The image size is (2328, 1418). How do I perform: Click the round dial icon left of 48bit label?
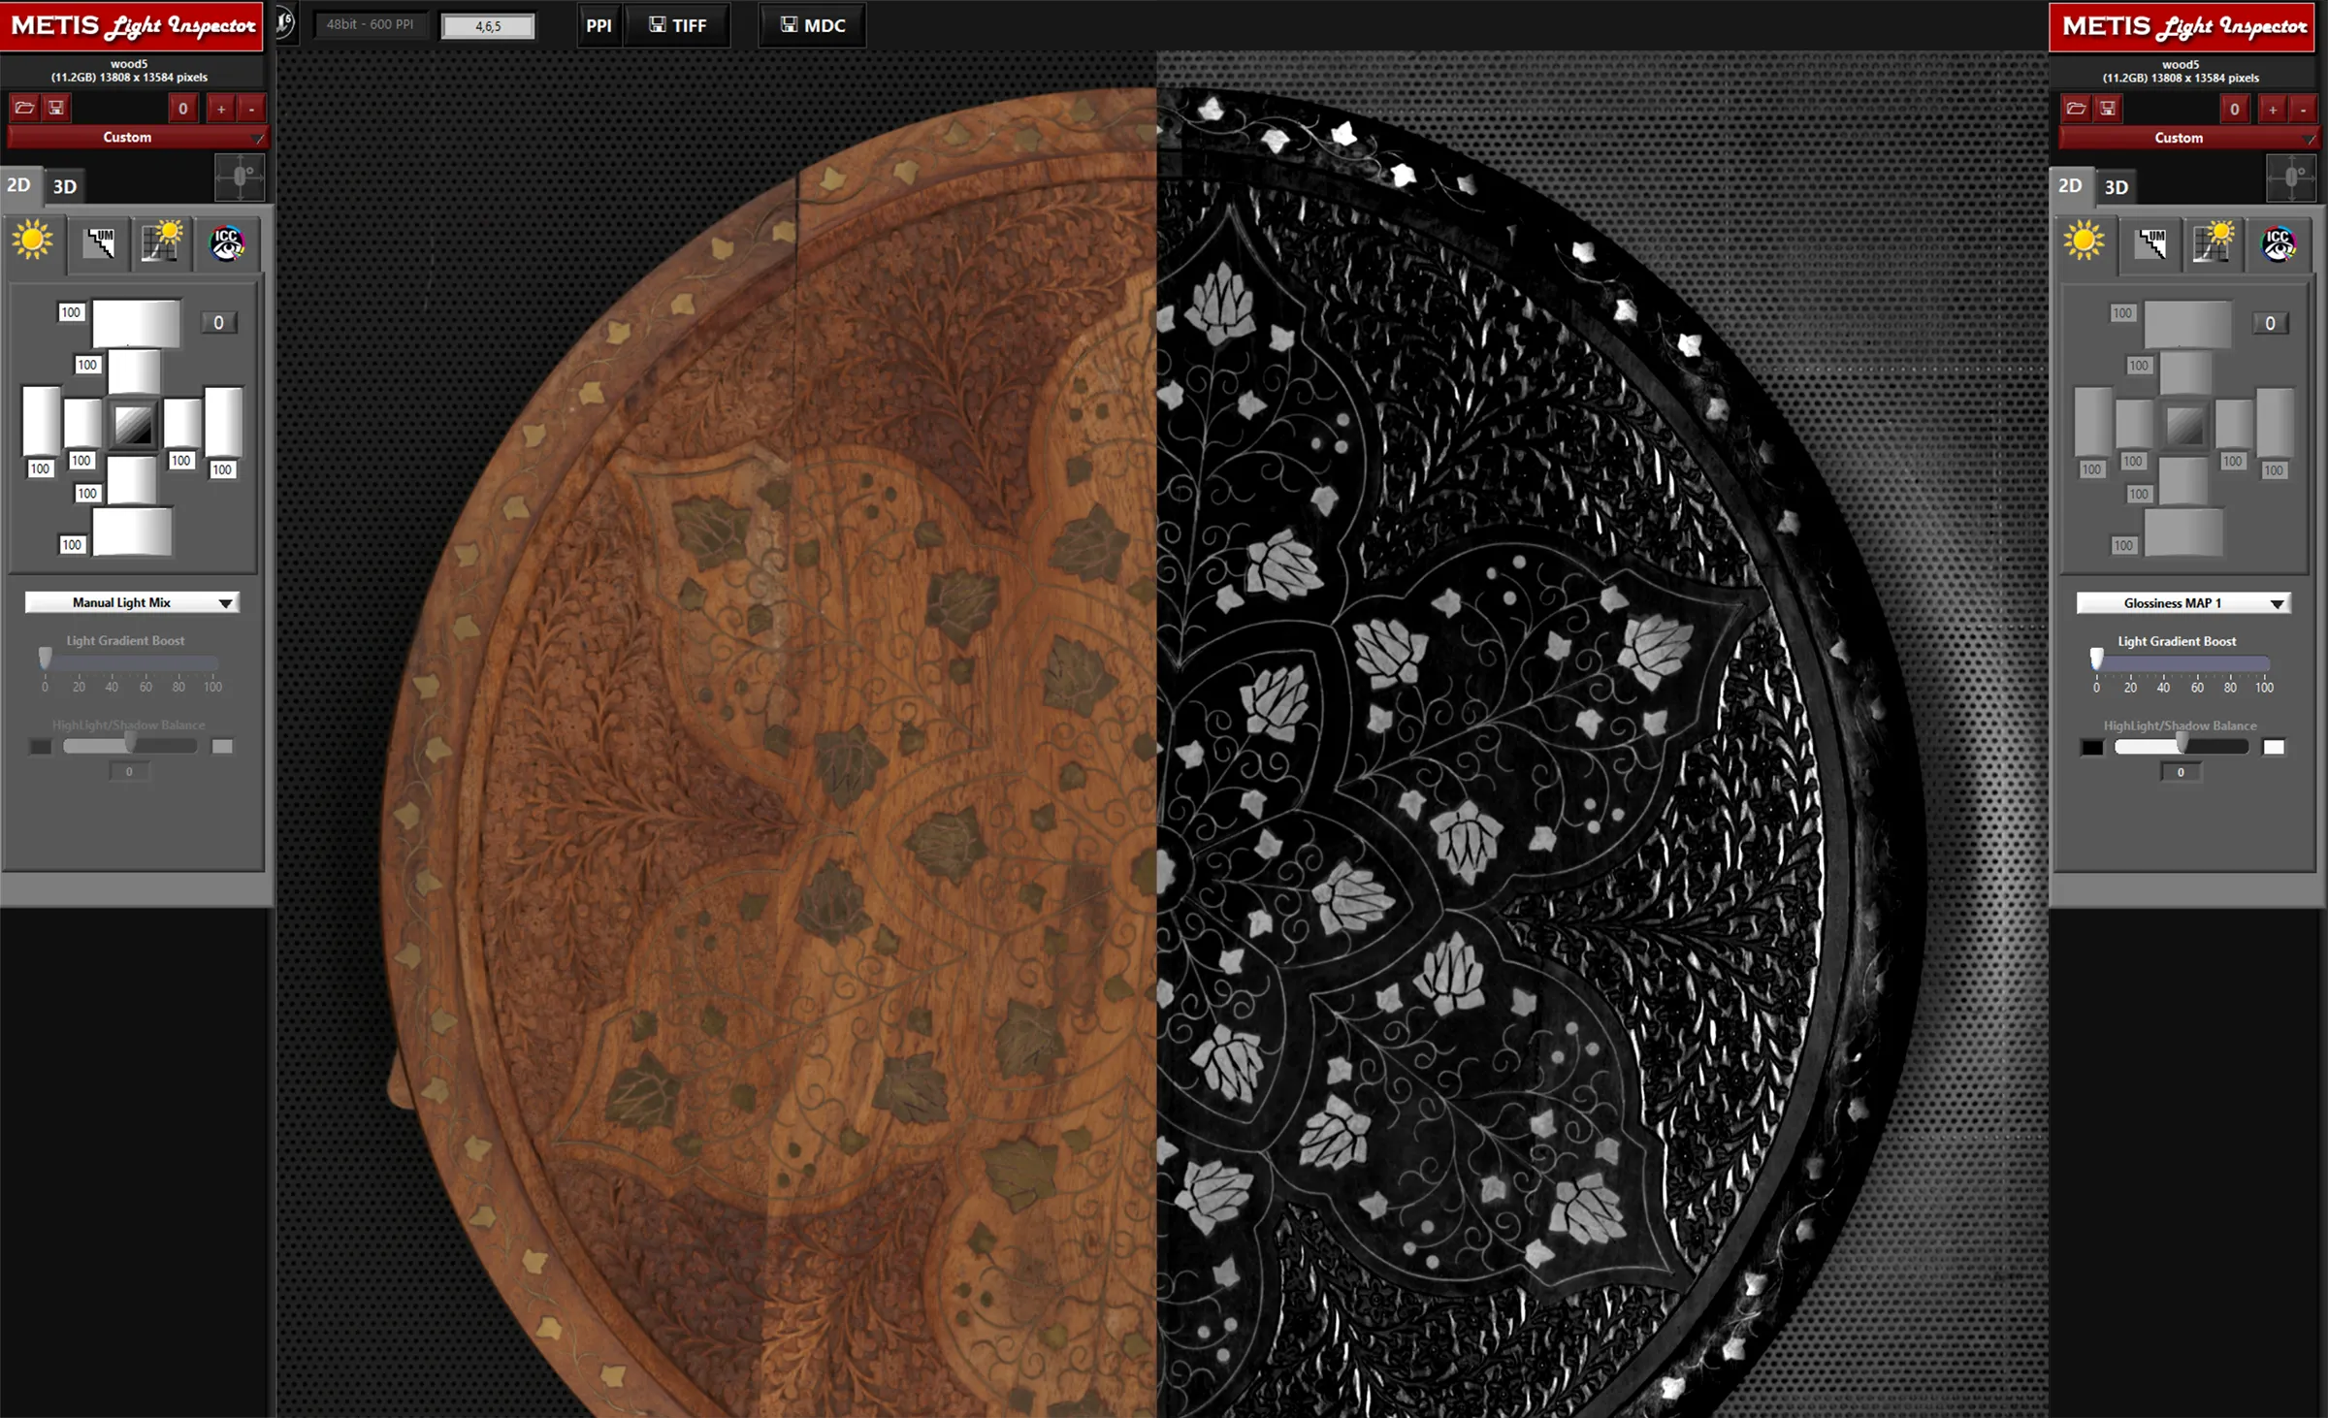(284, 22)
